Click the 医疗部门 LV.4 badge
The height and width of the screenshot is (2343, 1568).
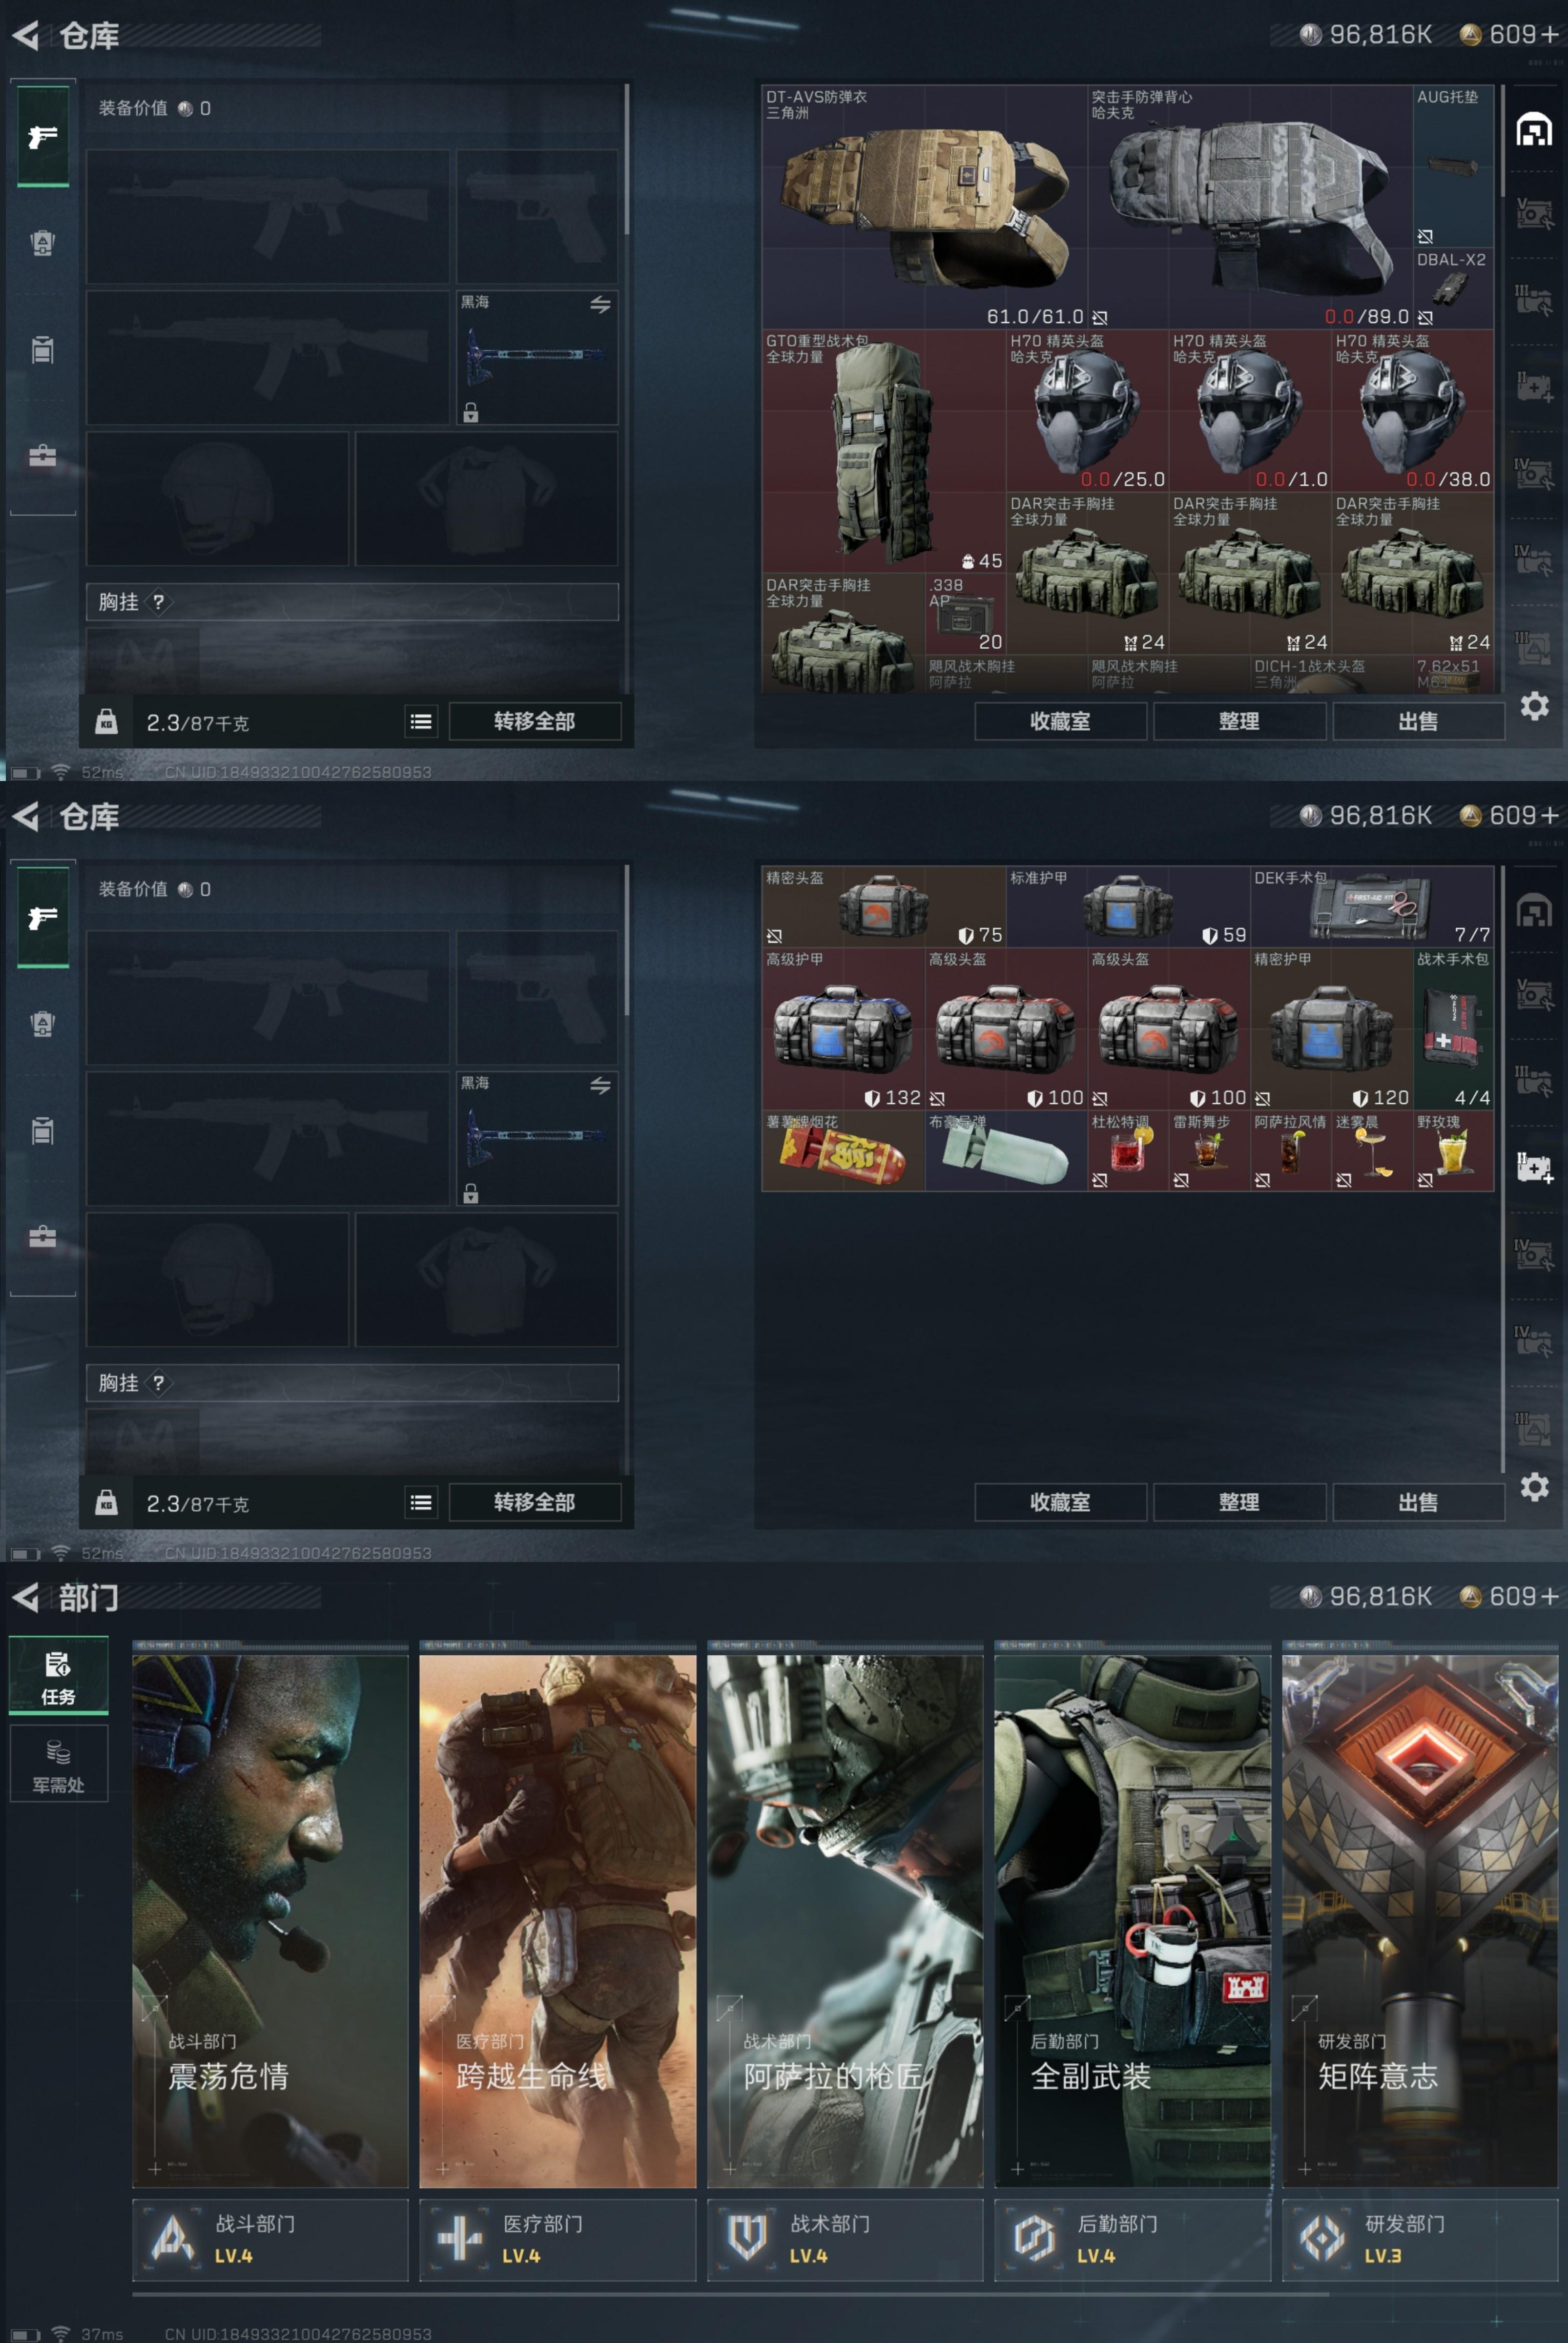(557, 2239)
